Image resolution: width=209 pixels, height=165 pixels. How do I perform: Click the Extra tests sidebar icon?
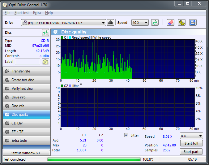[x=7, y=141]
